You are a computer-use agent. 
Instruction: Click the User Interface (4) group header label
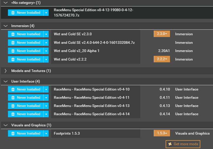click(x=26, y=81)
